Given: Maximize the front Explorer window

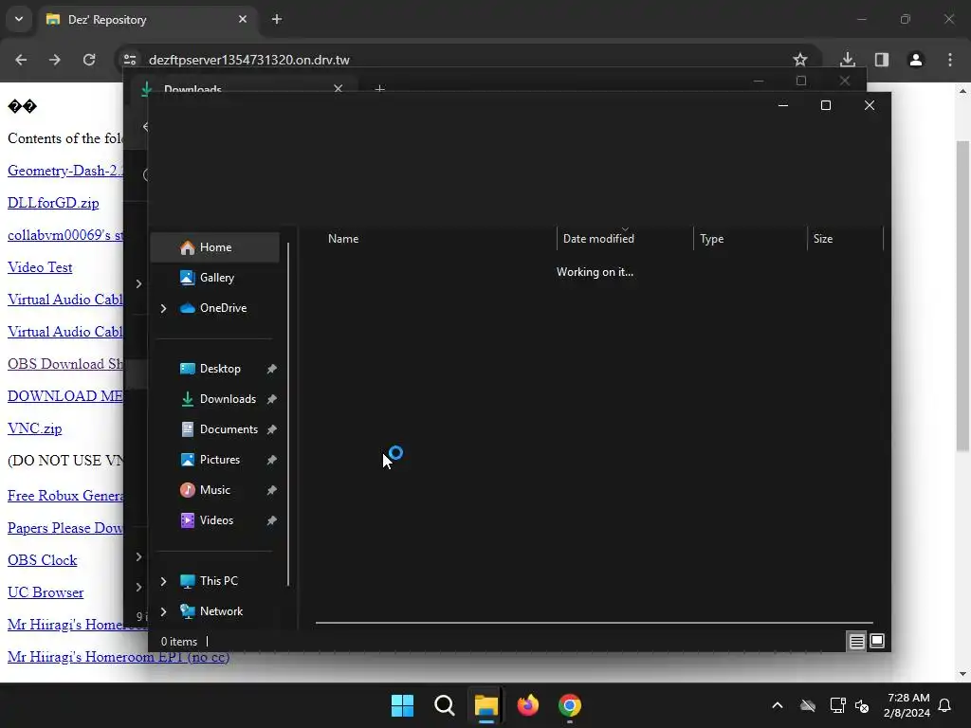Looking at the screenshot, I should tap(826, 105).
